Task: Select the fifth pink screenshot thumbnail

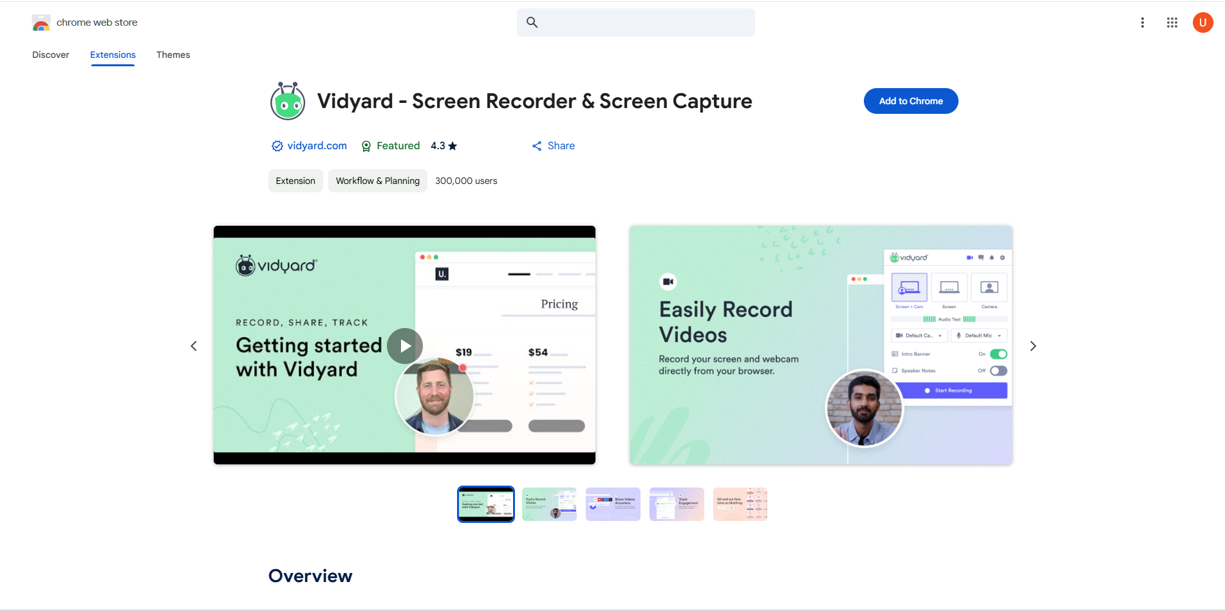Action: [x=740, y=504]
